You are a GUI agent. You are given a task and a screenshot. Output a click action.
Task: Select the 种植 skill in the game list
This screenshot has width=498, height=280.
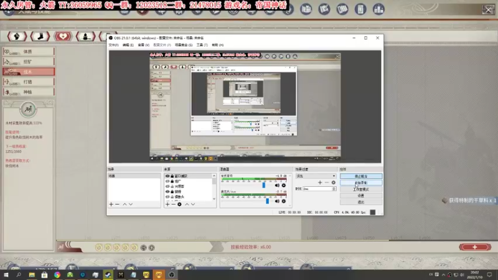[29, 92]
